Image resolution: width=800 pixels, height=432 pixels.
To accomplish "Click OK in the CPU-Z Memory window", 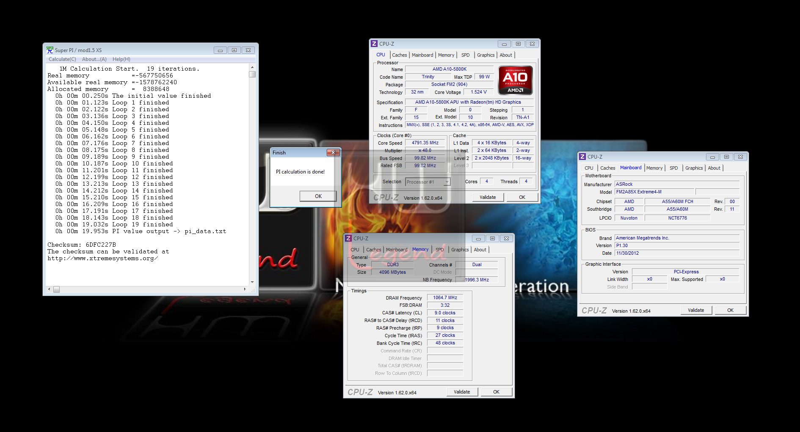I will [496, 392].
